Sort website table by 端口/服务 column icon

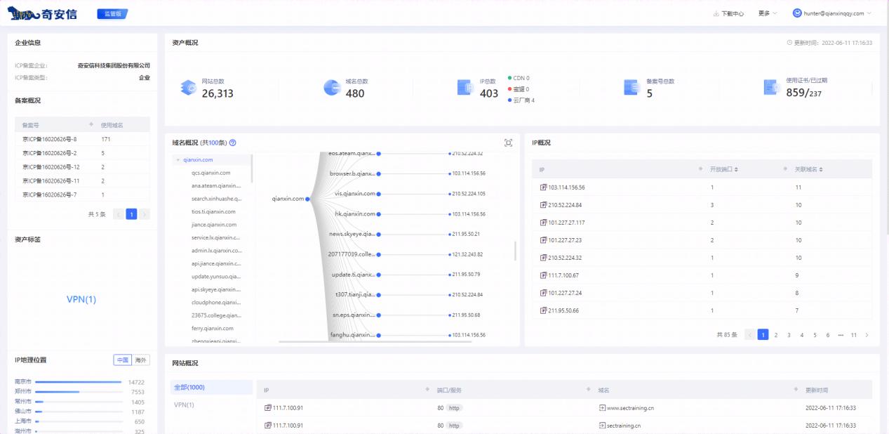pyautogui.click(x=588, y=390)
